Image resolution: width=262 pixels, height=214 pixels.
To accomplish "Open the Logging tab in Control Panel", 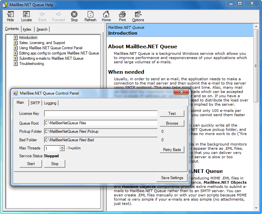I will click(50, 103).
